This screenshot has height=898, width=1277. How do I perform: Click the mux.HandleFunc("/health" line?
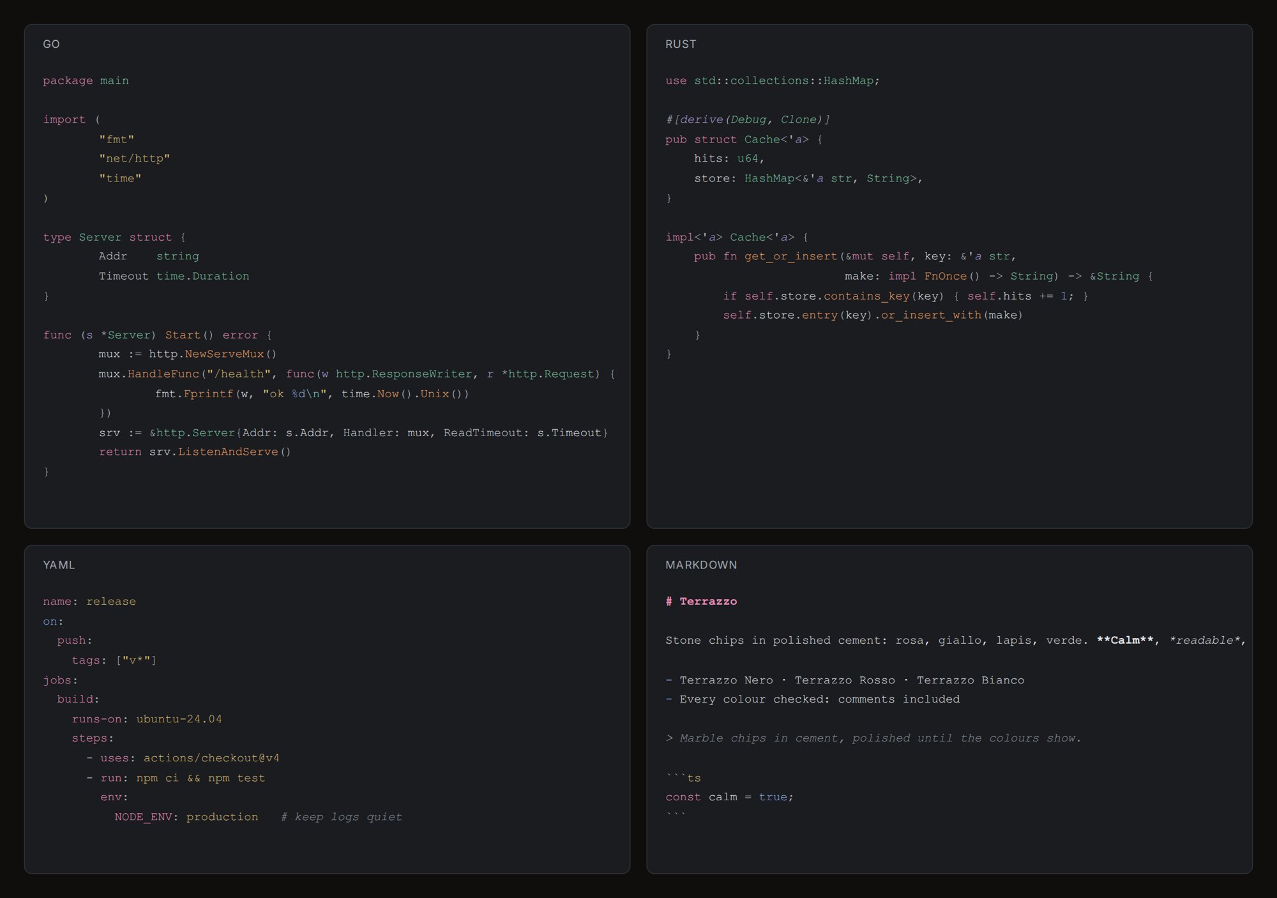coord(357,374)
